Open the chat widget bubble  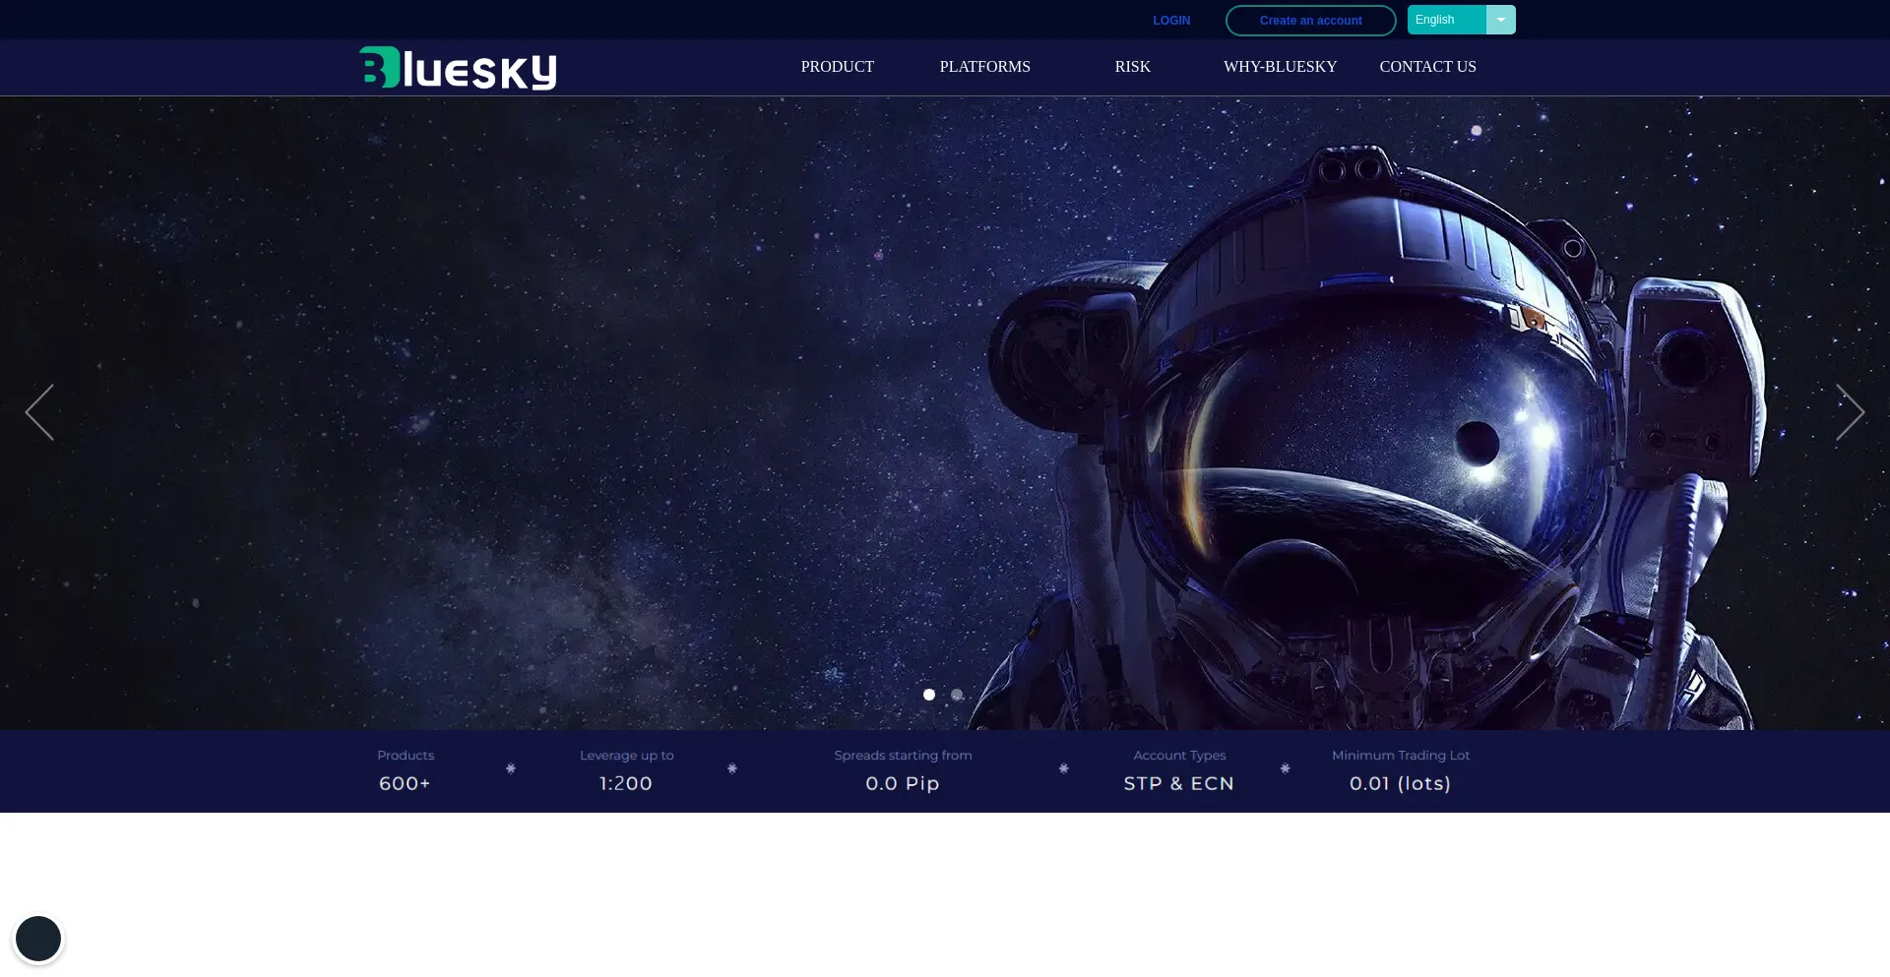[38, 939]
